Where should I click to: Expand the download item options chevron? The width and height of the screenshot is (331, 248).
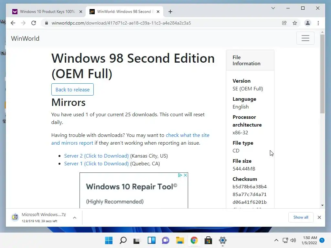tap(75, 218)
